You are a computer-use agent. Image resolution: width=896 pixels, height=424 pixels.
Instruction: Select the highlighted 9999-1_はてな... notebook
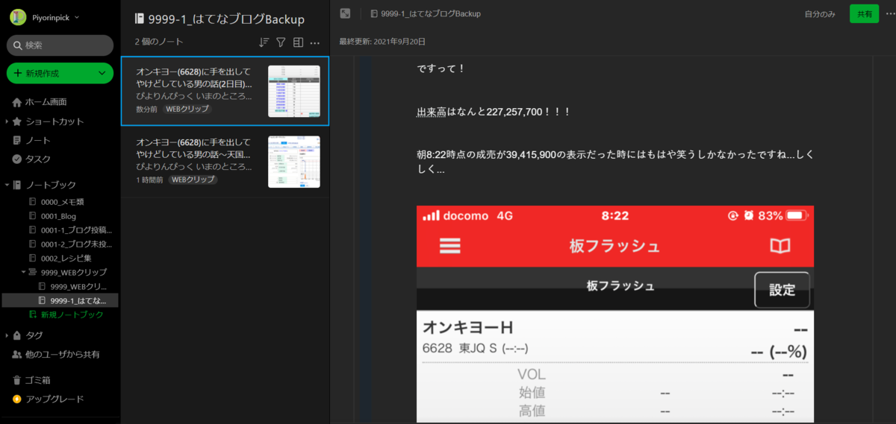click(60, 300)
